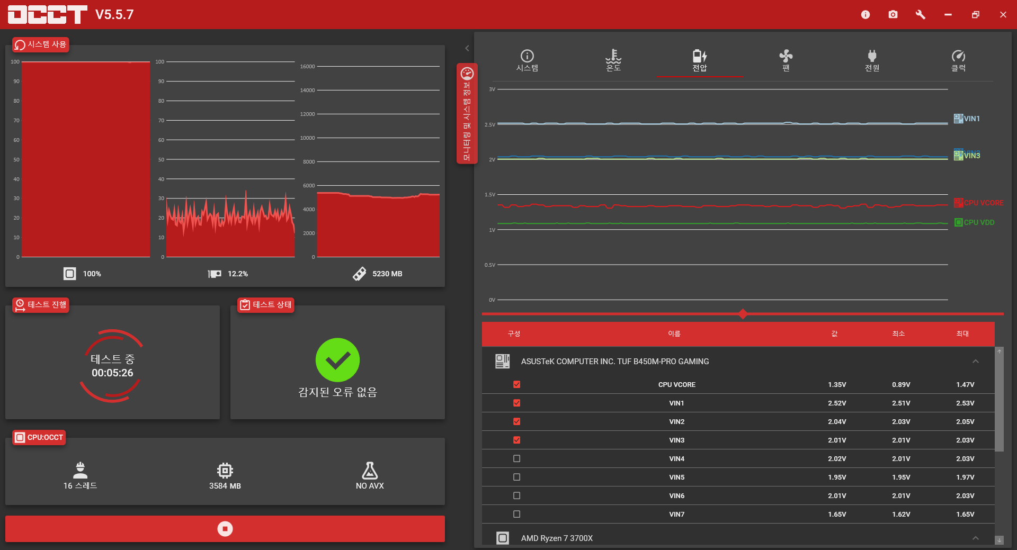Open settings via the wrench icon
1017x550 pixels.
point(921,15)
